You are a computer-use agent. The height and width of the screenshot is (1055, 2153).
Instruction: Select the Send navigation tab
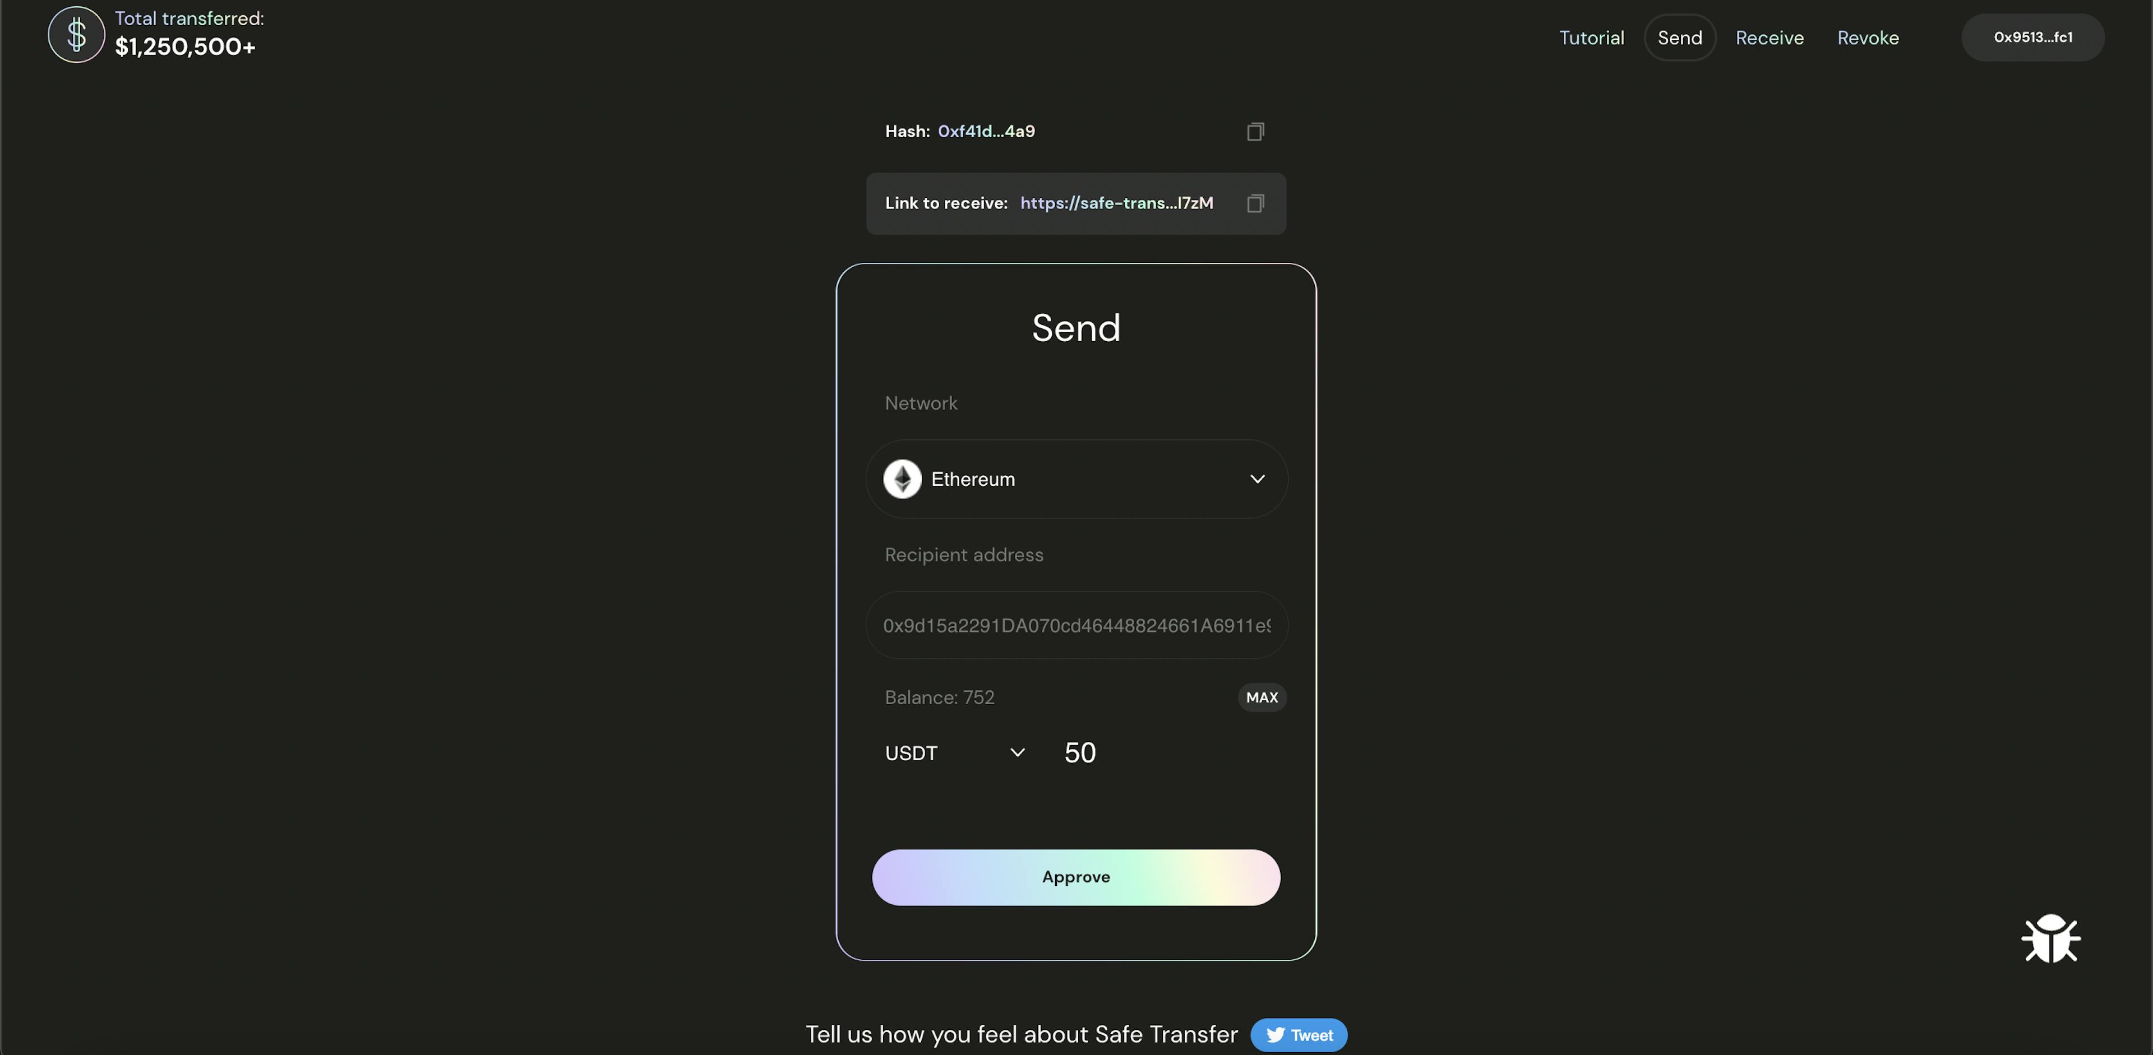point(1679,37)
